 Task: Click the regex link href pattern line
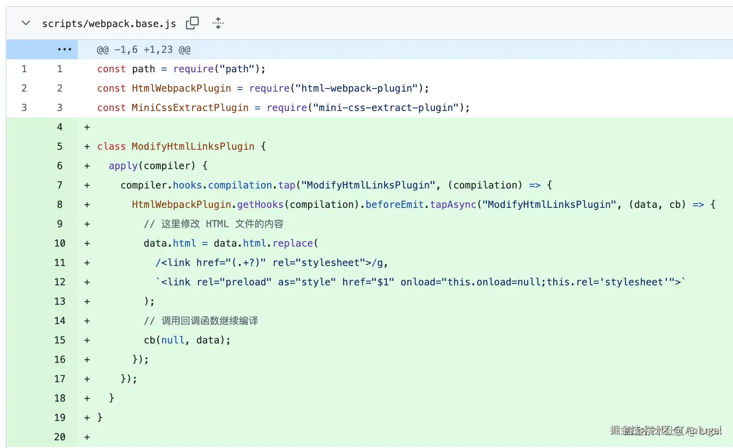pos(272,262)
